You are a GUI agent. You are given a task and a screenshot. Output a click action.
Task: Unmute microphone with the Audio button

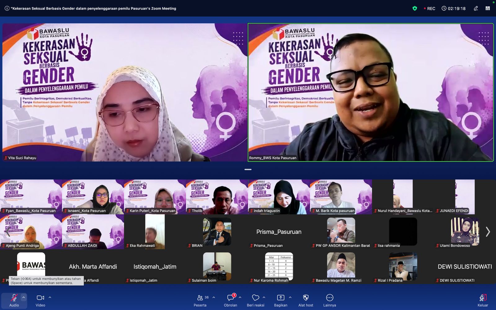coord(14,300)
